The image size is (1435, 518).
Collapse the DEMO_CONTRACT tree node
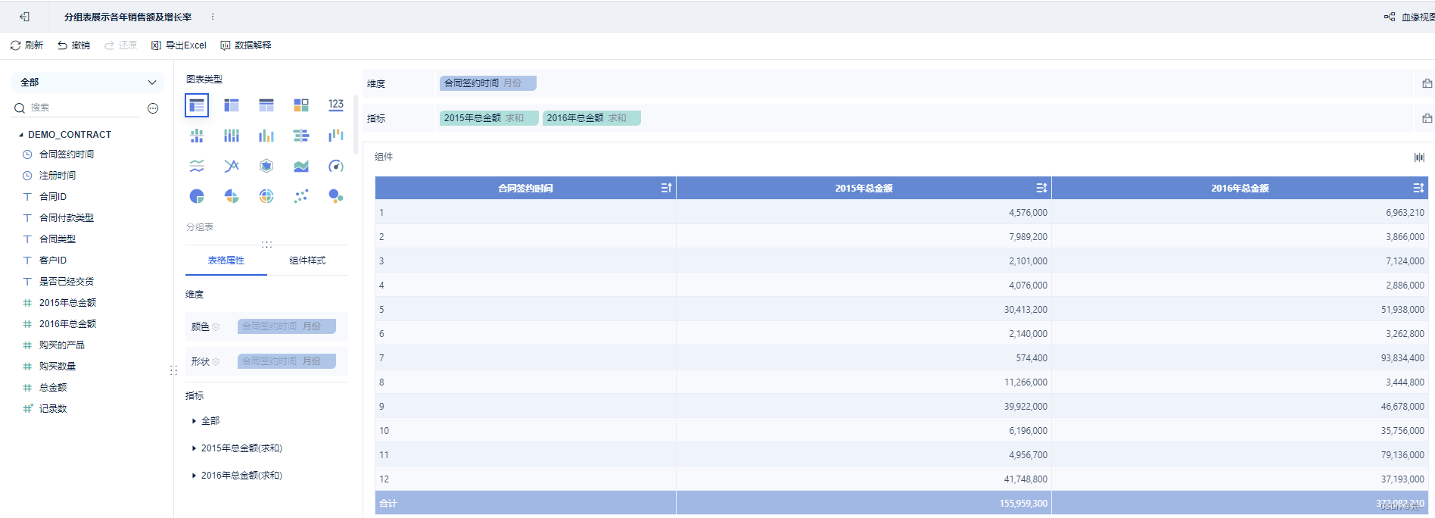coord(20,135)
